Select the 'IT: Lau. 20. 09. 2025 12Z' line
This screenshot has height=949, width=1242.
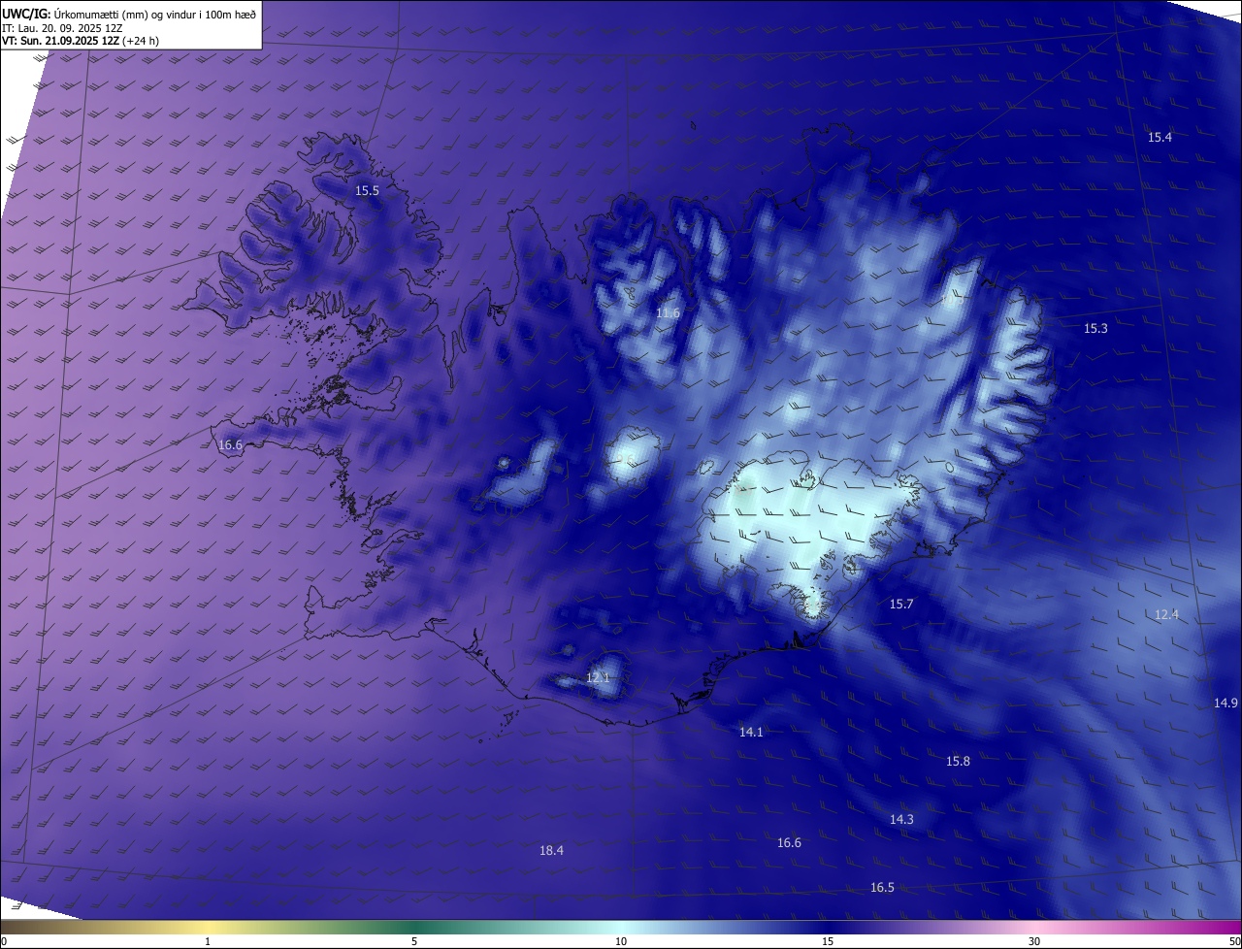pos(63,27)
